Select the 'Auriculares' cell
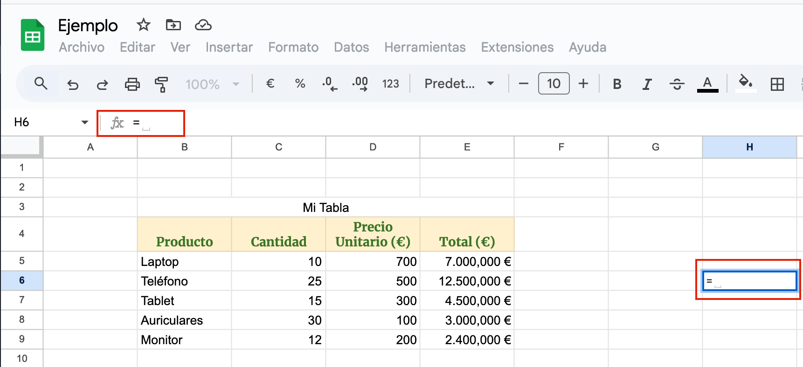This screenshot has width=803, height=367. pos(185,320)
